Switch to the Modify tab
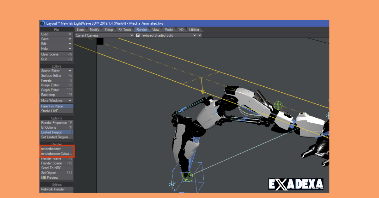 [x=94, y=29]
